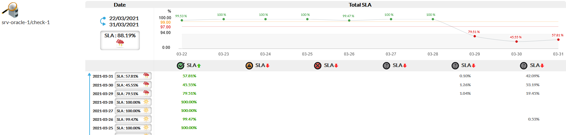Screen dimensions: 566x135
Task: Click the Total SLA column header
Action: pyautogui.click(x=360, y=5)
